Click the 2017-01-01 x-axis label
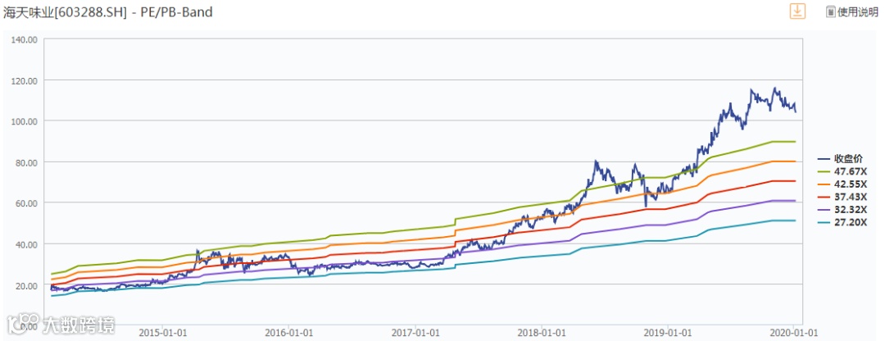Image resolution: width=885 pixels, height=341 pixels. coord(415,333)
